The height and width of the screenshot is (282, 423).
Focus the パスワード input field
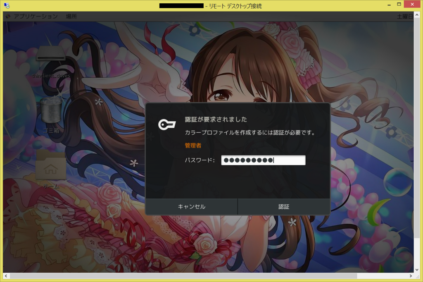point(262,160)
